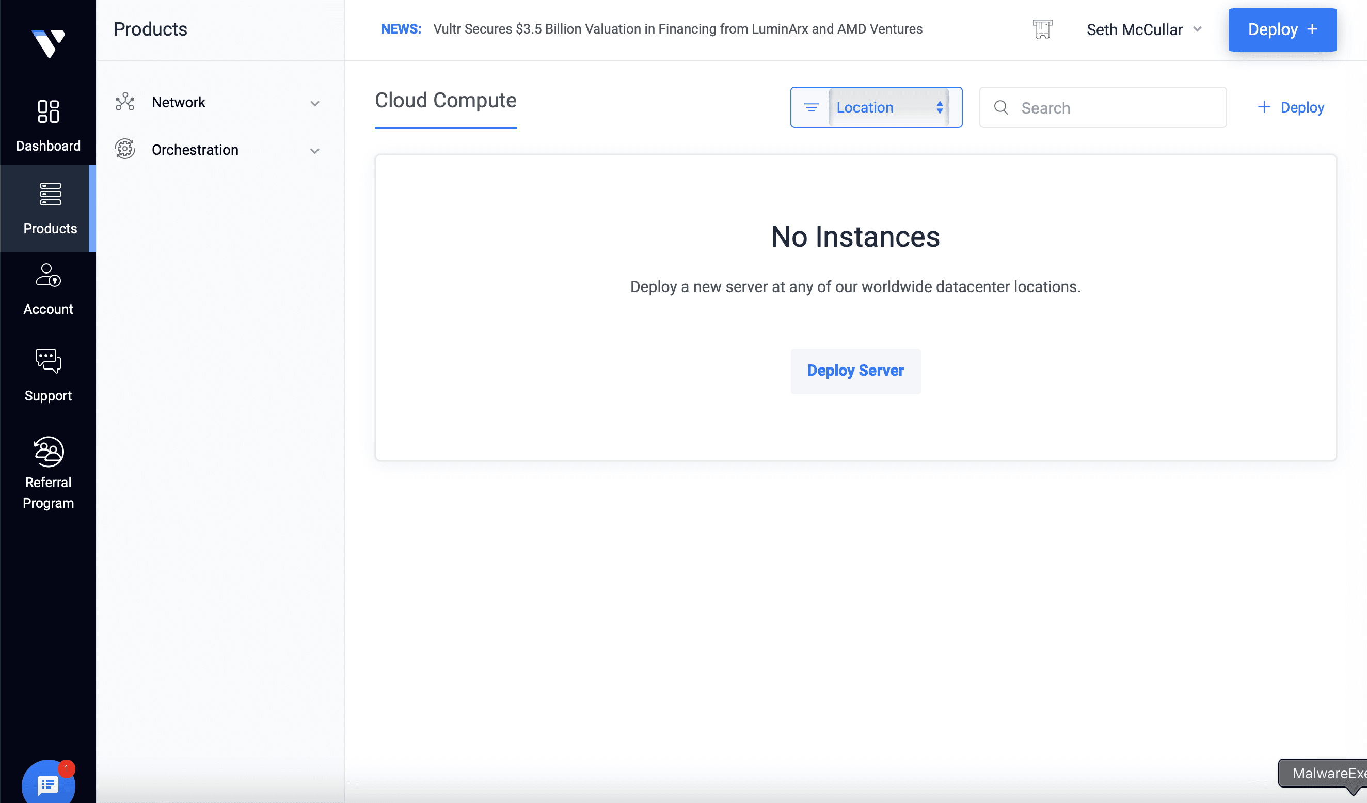Open the Account user icon
Screen dimensions: 1367x803
[x=49, y=275]
